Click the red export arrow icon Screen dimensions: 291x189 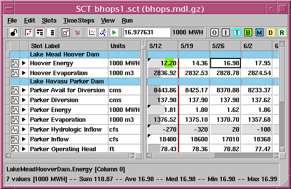tap(77, 33)
